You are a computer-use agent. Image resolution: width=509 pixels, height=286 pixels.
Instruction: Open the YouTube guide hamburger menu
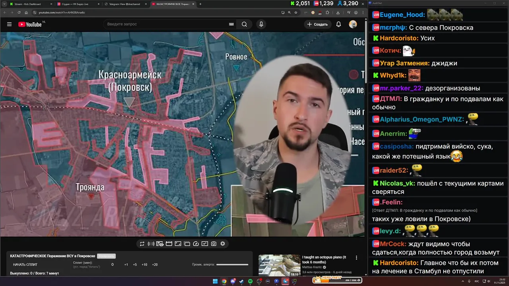9,24
